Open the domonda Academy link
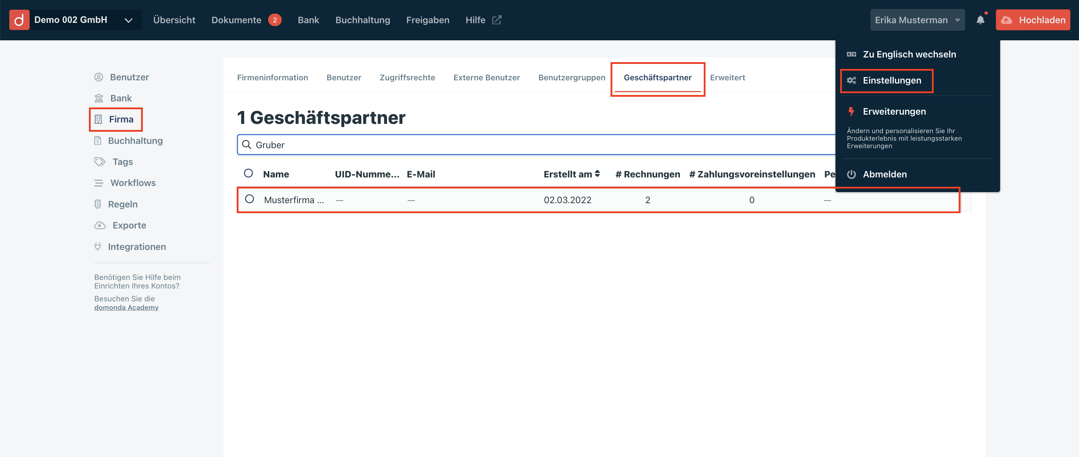The image size is (1079, 457). click(126, 307)
